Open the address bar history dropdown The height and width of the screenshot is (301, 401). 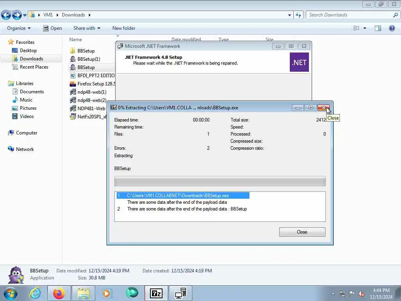pyautogui.click(x=289, y=15)
